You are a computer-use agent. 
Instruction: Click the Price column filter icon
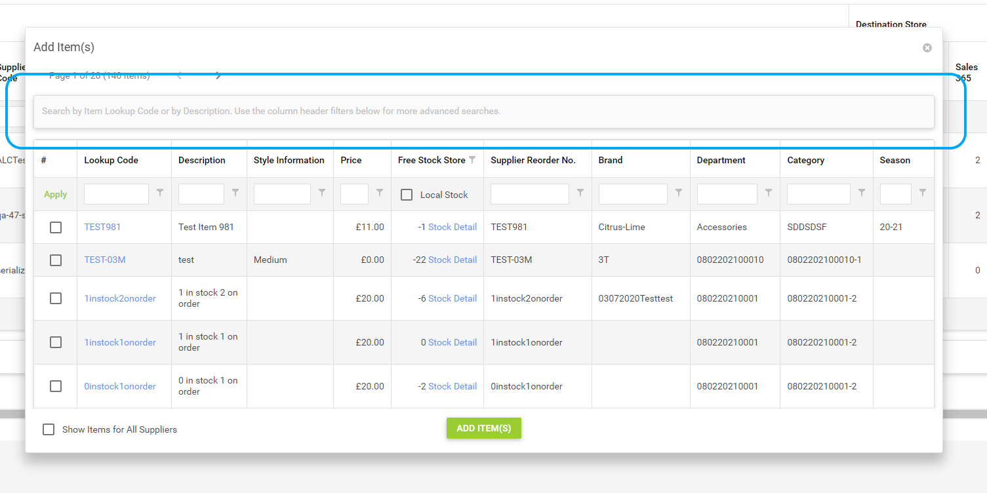(380, 193)
